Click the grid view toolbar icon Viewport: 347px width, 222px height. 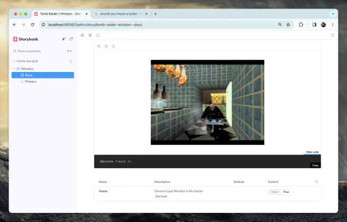click(x=90, y=35)
